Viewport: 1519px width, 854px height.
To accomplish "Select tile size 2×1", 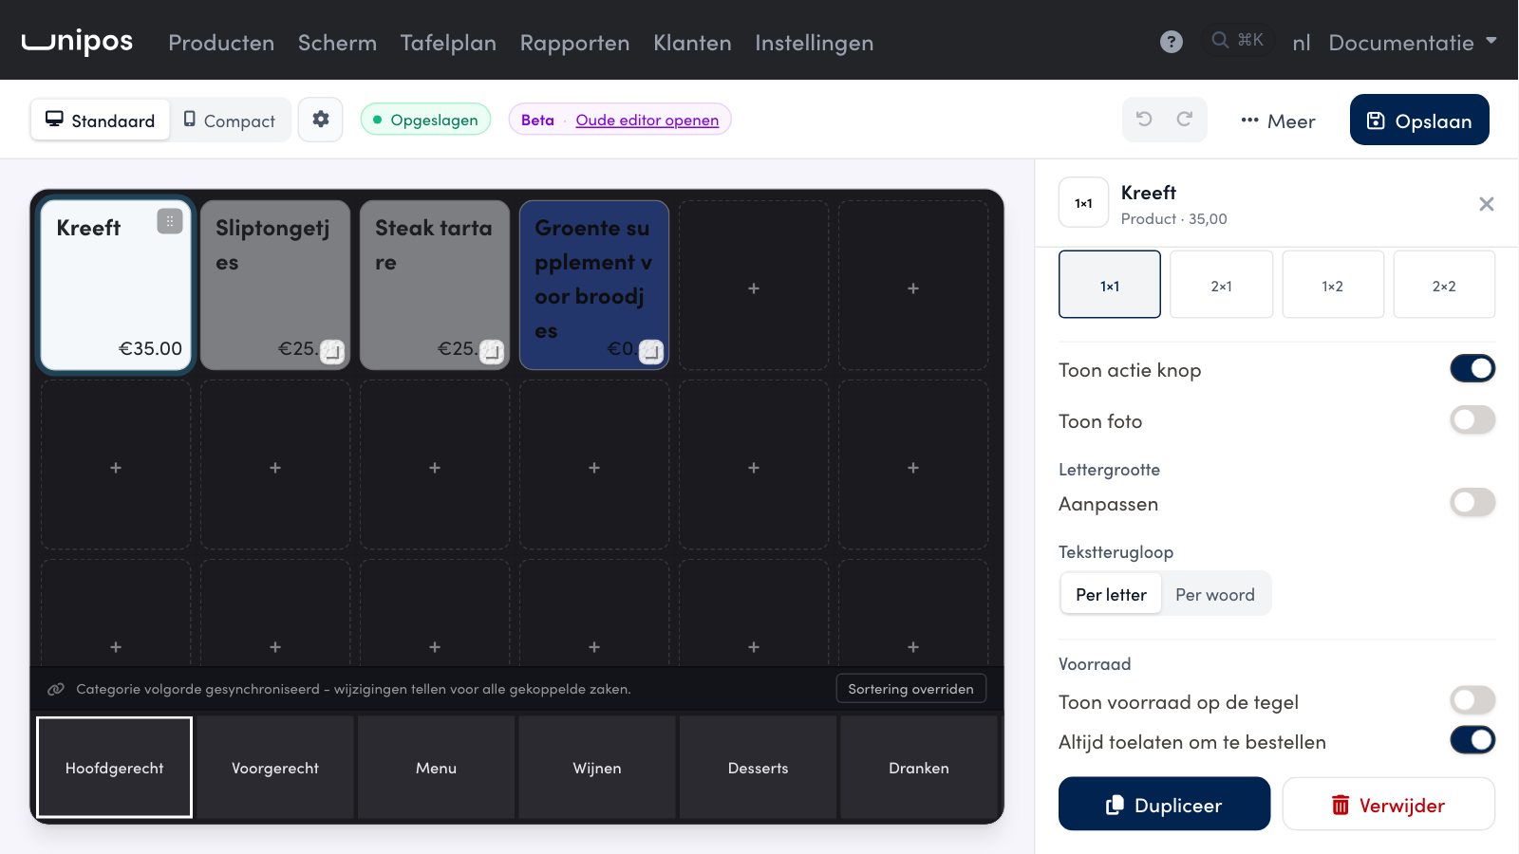I will (1221, 285).
